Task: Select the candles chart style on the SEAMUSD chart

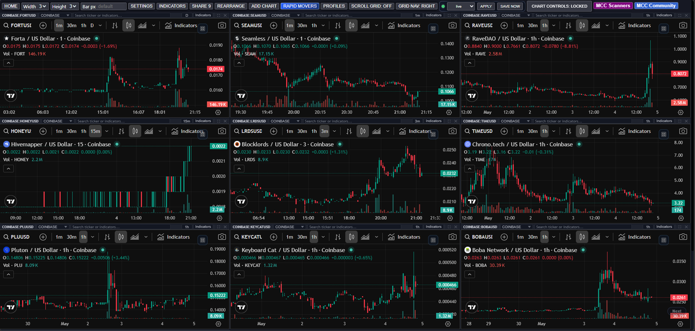Action: pos(352,26)
